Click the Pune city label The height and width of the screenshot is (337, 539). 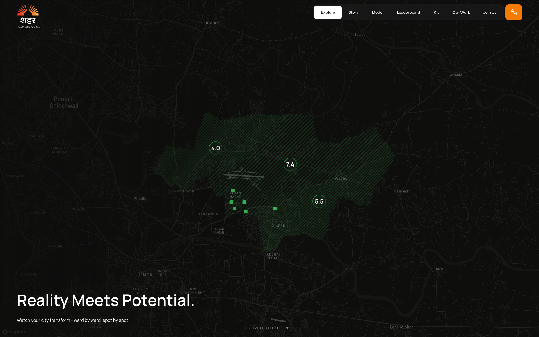tap(146, 274)
